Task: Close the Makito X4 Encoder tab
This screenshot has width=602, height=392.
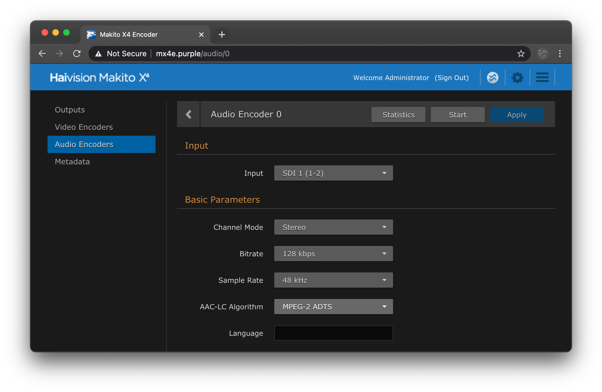Action: tap(201, 35)
